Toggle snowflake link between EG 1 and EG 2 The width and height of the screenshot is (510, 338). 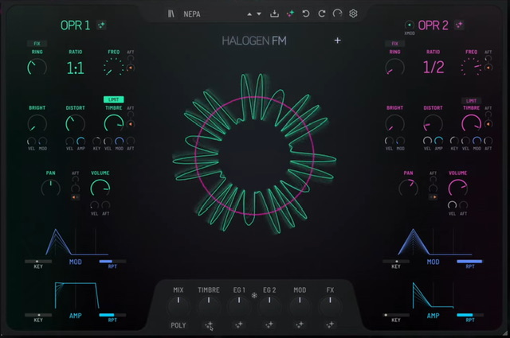(x=254, y=295)
